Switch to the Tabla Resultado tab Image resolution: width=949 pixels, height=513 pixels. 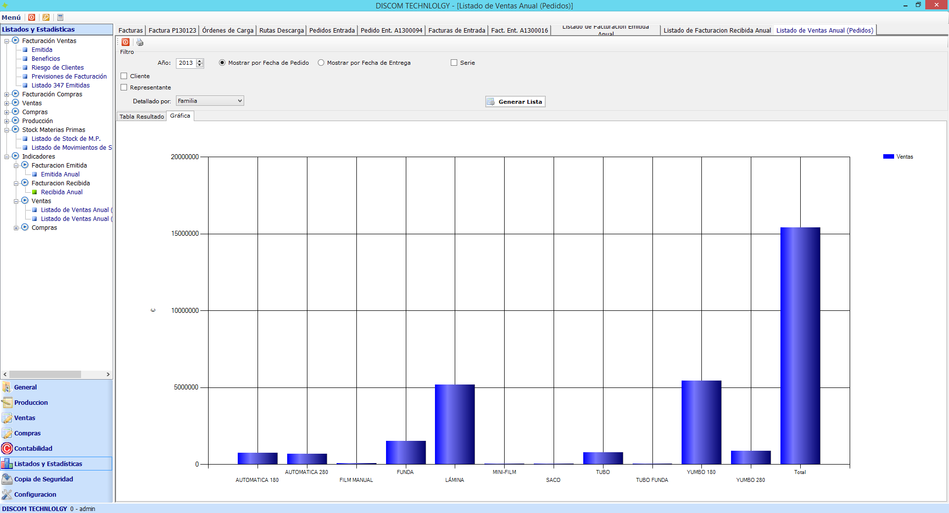click(141, 117)
